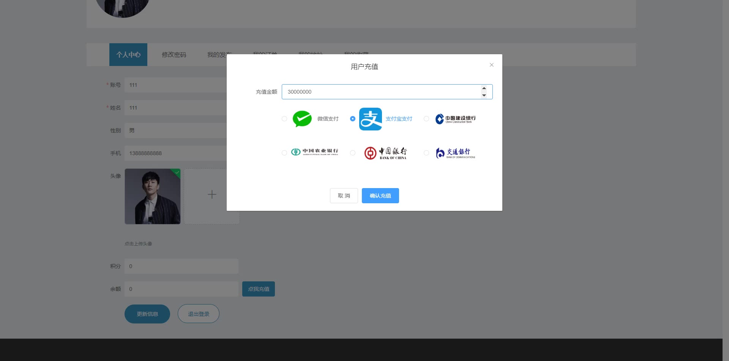The height and width of the screenshot is (361, 729).
Task: Click the 点击上传头像 hint text
Action: pyautogui.click(x=138, y=243)
